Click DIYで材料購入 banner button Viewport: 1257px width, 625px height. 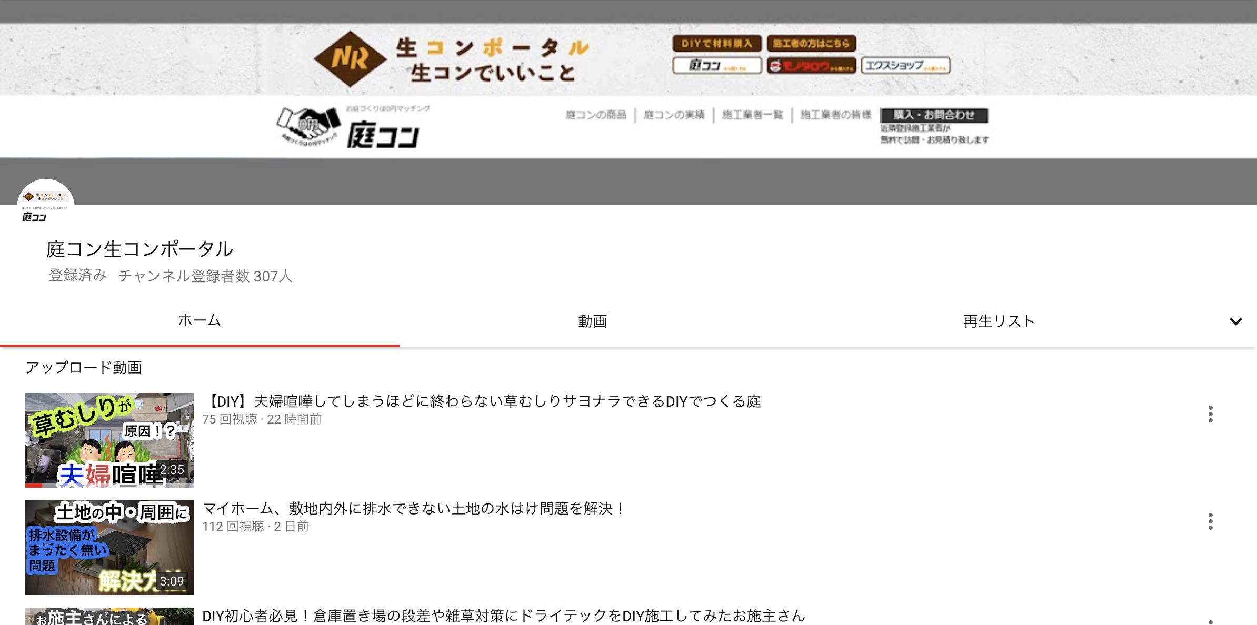pyautogui.click(x=717, y=44)
